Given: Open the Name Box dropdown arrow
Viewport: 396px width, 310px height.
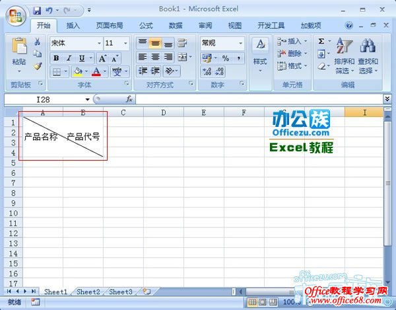Looking at the screenshot, I should coord(87,99).
